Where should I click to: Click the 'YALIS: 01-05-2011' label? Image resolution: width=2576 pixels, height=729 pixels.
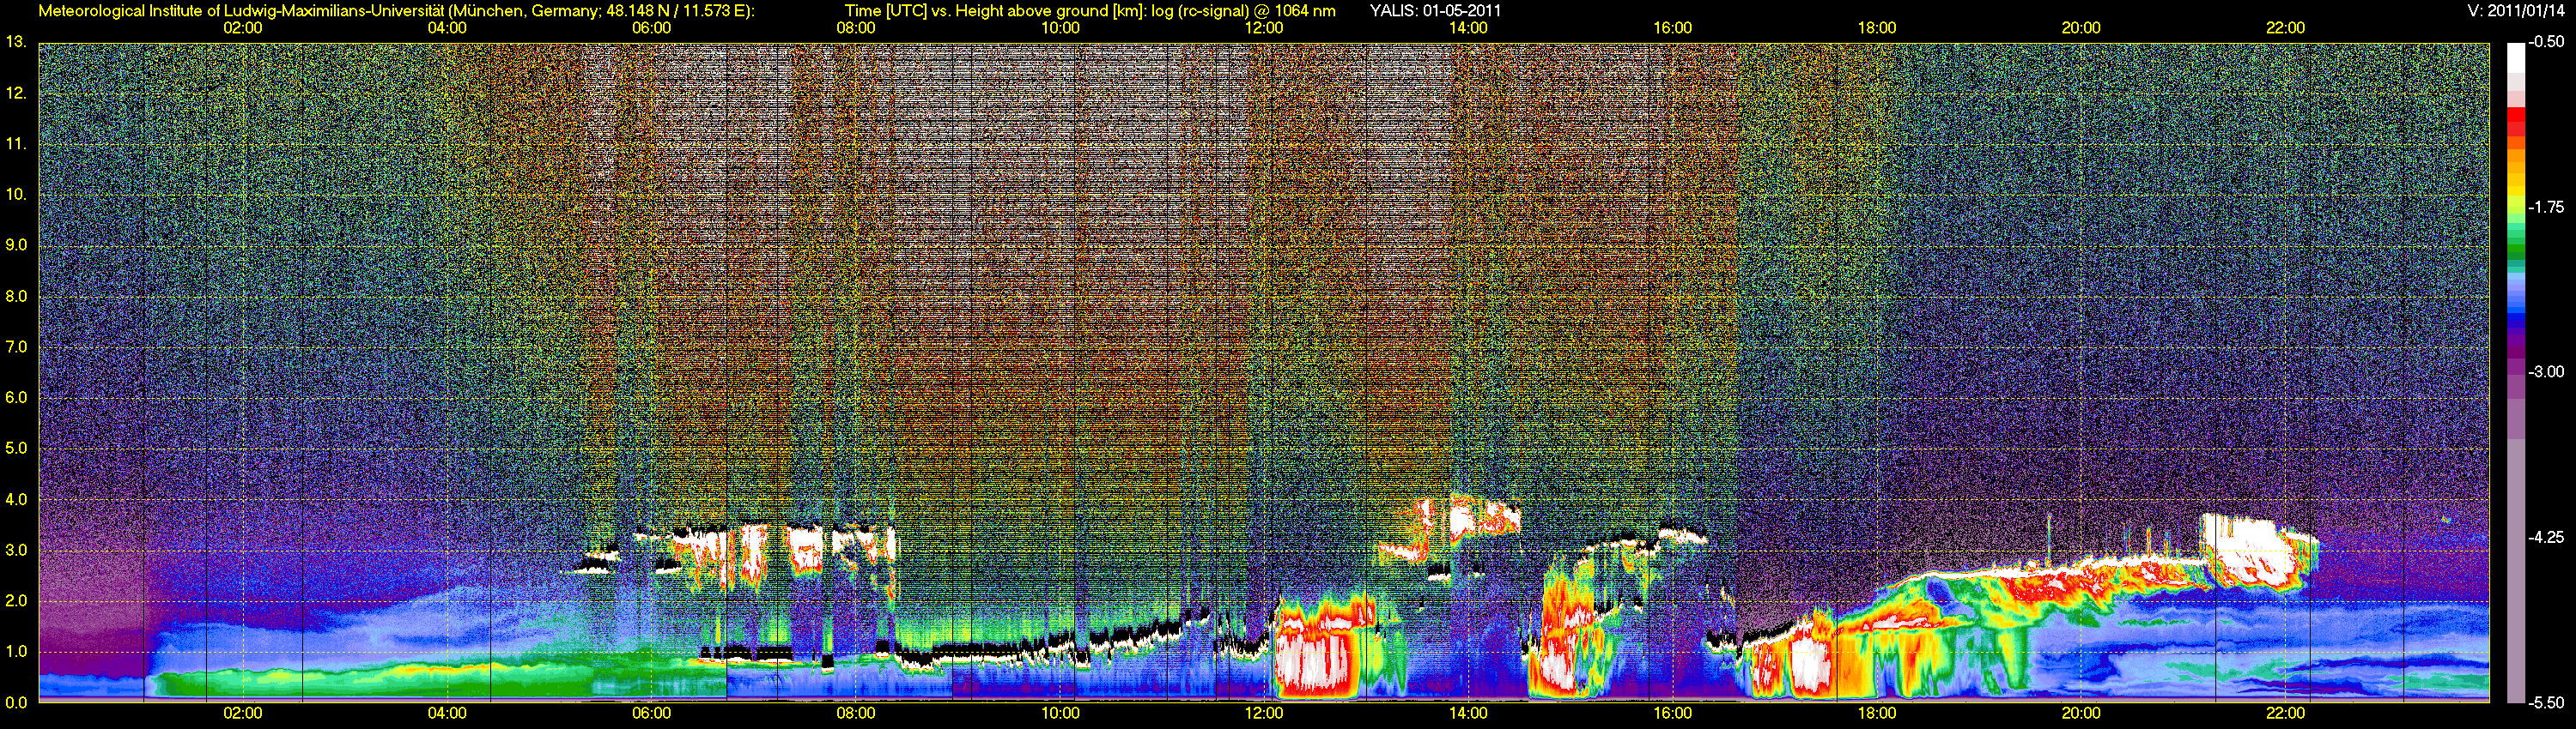1435,11
